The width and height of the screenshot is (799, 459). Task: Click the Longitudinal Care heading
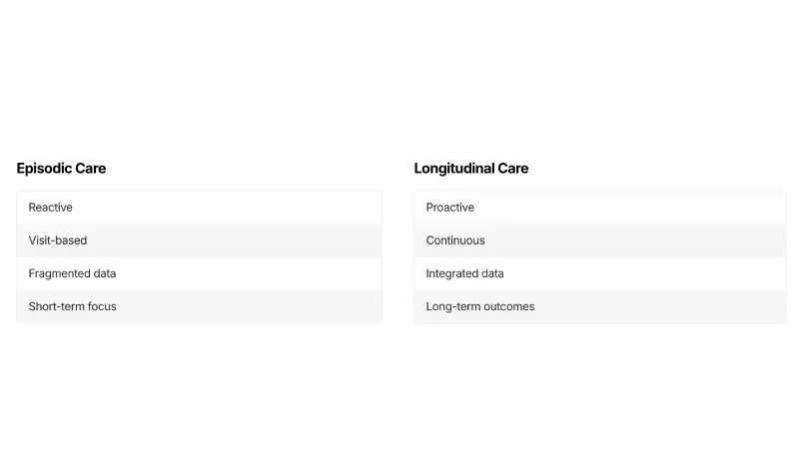click(471, 169)
